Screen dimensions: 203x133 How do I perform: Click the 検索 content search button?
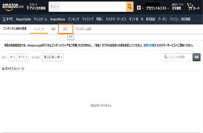[x=197, y=57]
